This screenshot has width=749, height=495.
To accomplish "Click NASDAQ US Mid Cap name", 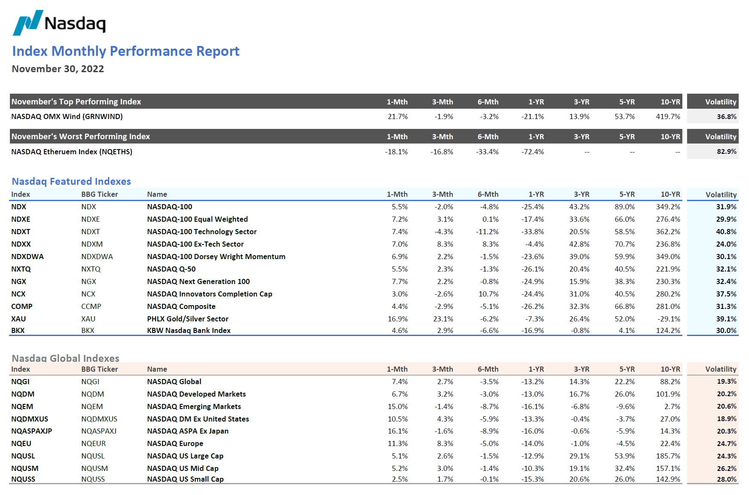I will (183, 468).
